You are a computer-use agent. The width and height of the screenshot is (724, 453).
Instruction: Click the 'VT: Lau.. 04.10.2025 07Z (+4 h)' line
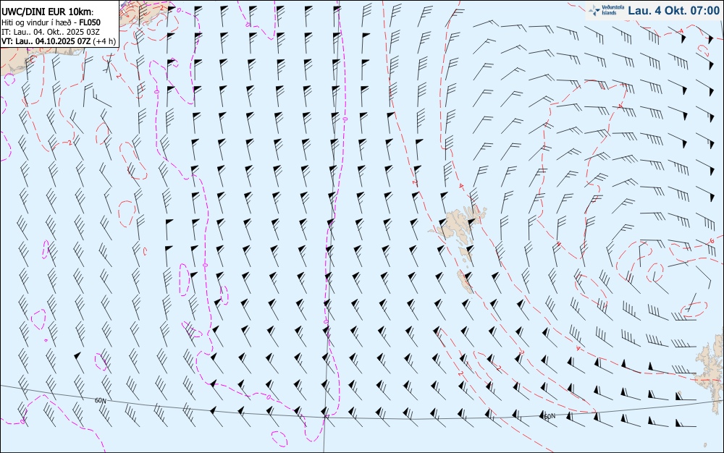(x=59, y=41)
